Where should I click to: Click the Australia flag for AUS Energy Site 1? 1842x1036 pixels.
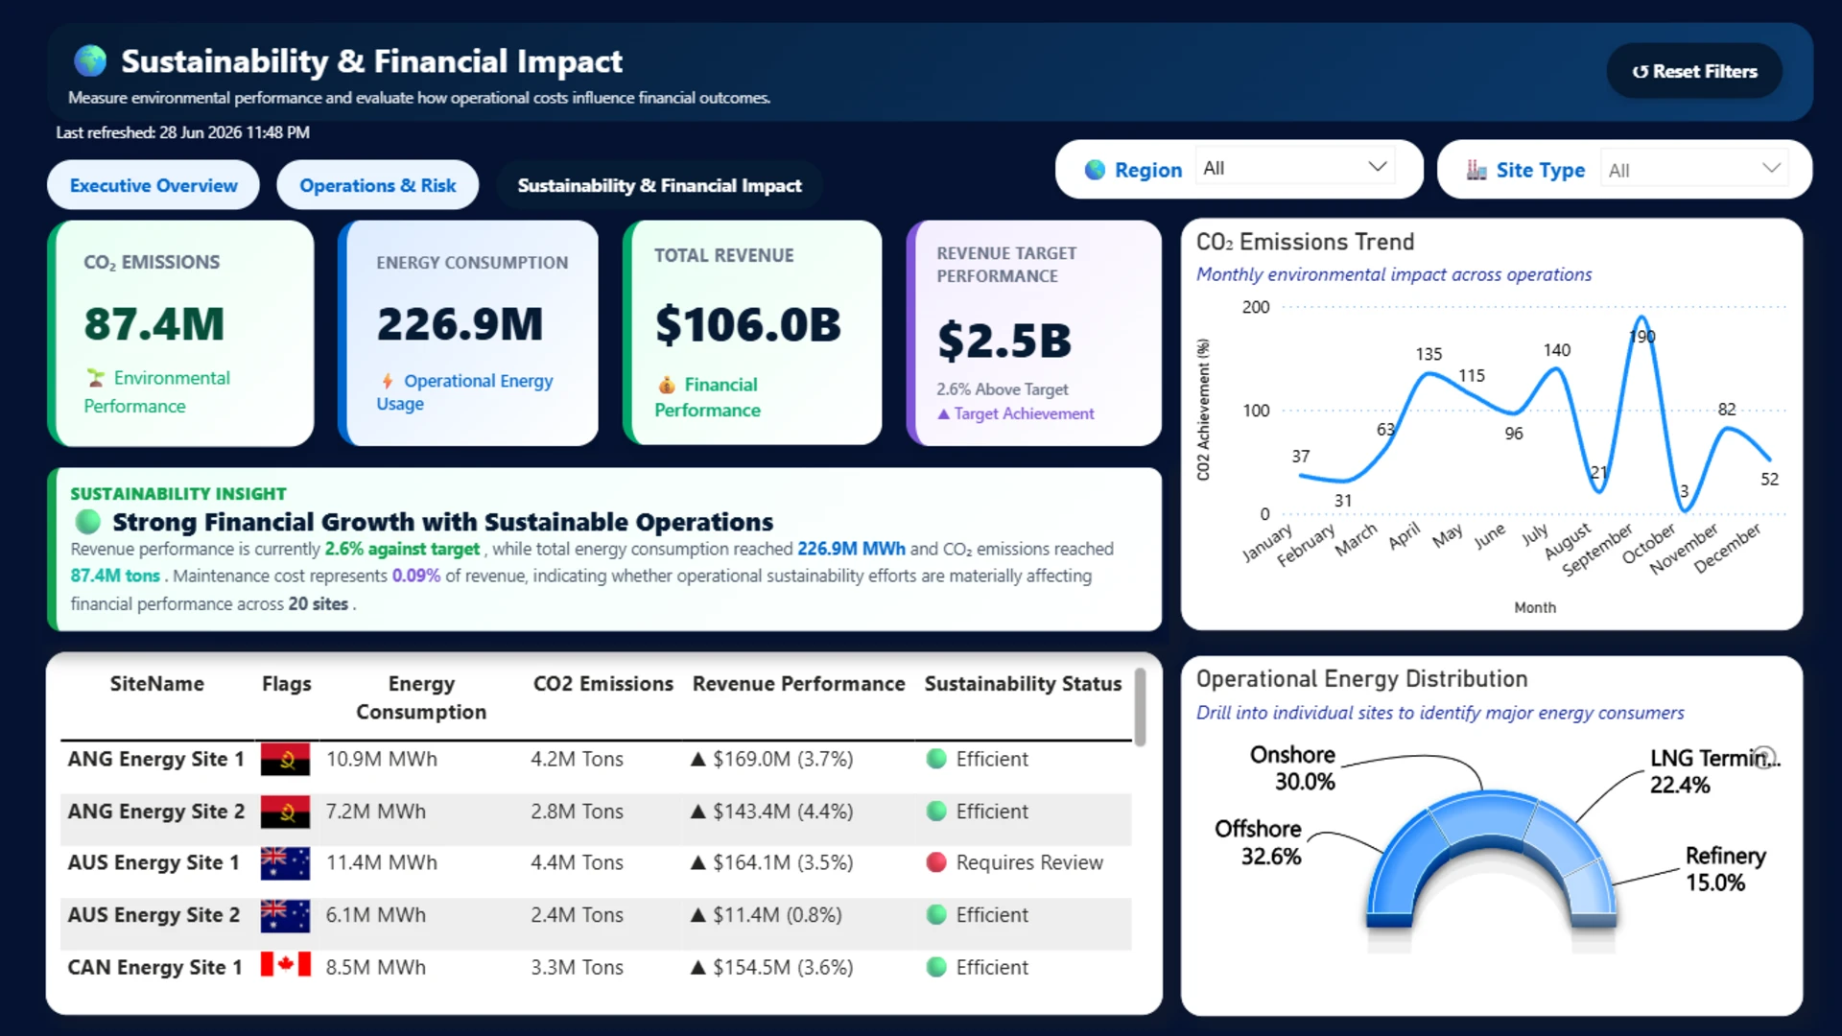285,863
